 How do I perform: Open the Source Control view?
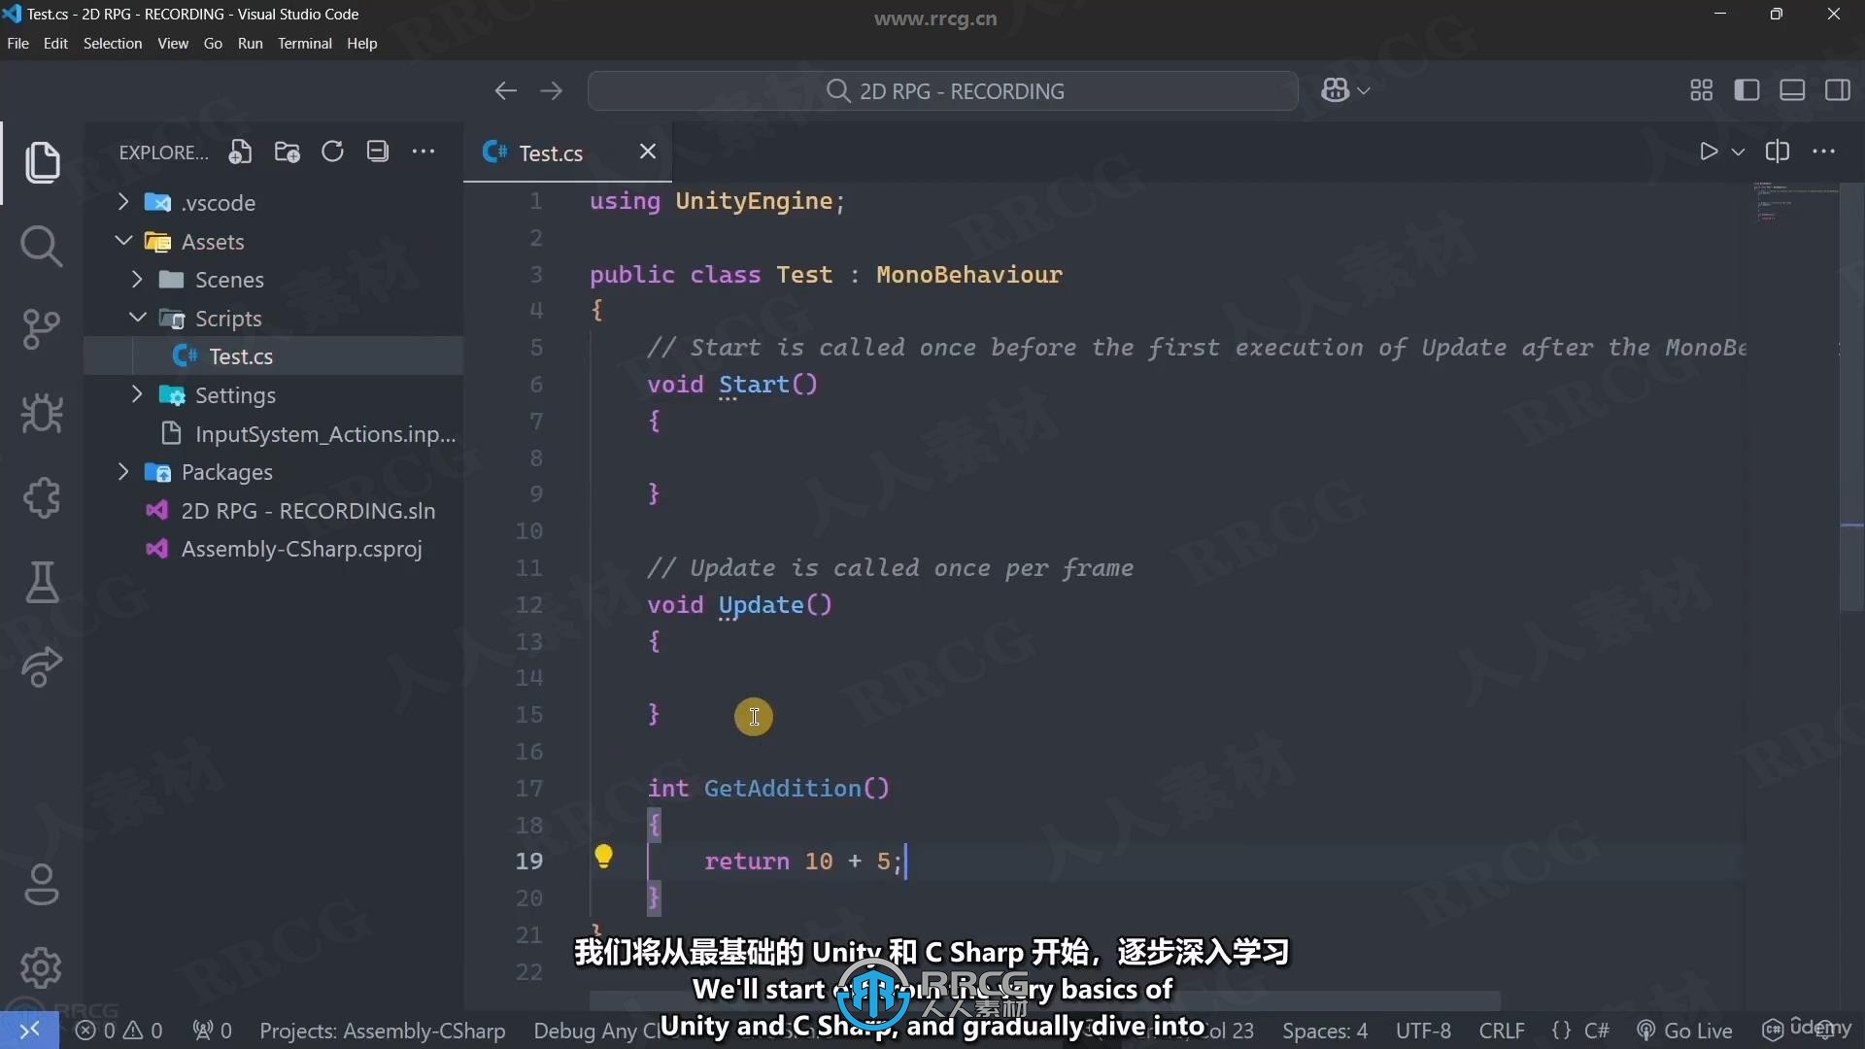click(x=42, y=330)
